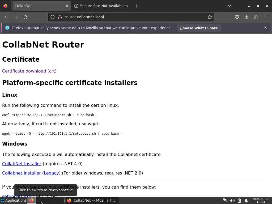Click the Firefox launcher in the panel

[31, 200]
